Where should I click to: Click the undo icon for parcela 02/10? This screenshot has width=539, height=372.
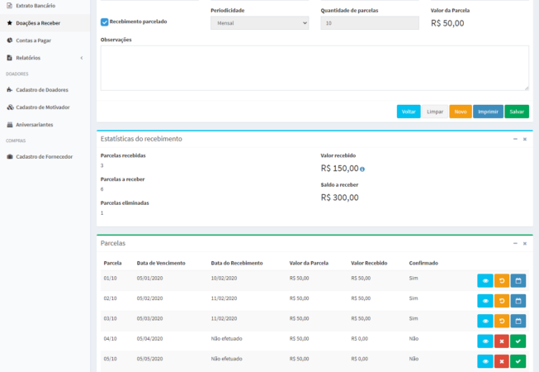click(502, 300)
